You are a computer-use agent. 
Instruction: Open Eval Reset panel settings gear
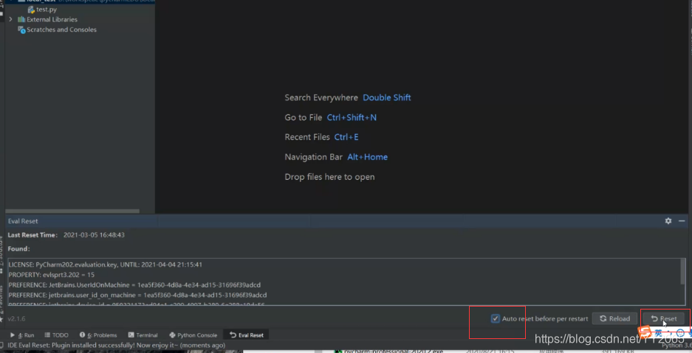(668, 221)
